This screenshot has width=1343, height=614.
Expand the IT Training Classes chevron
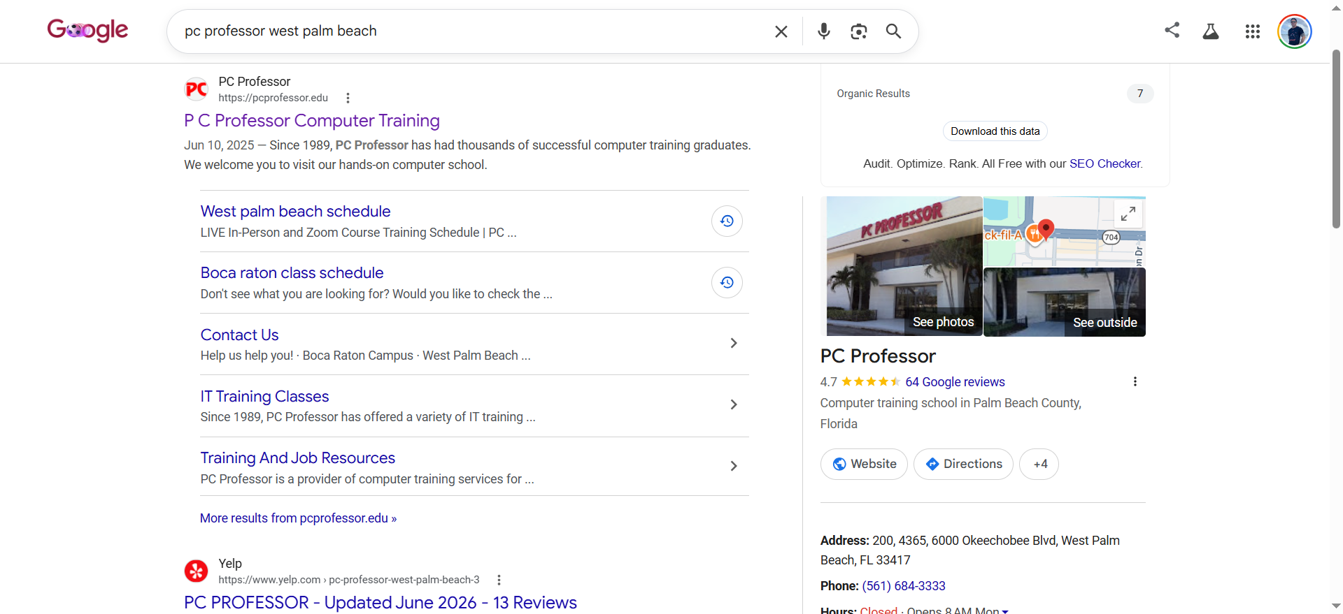tap(734, 404)
